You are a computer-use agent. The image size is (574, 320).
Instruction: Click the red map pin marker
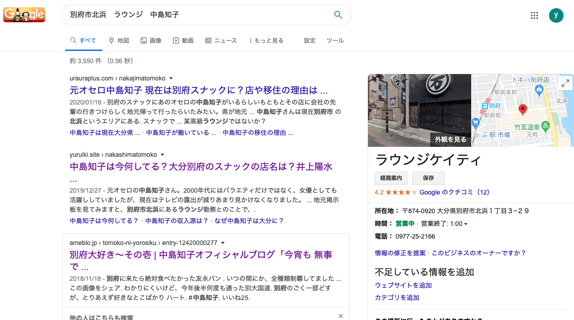point(523,110)
